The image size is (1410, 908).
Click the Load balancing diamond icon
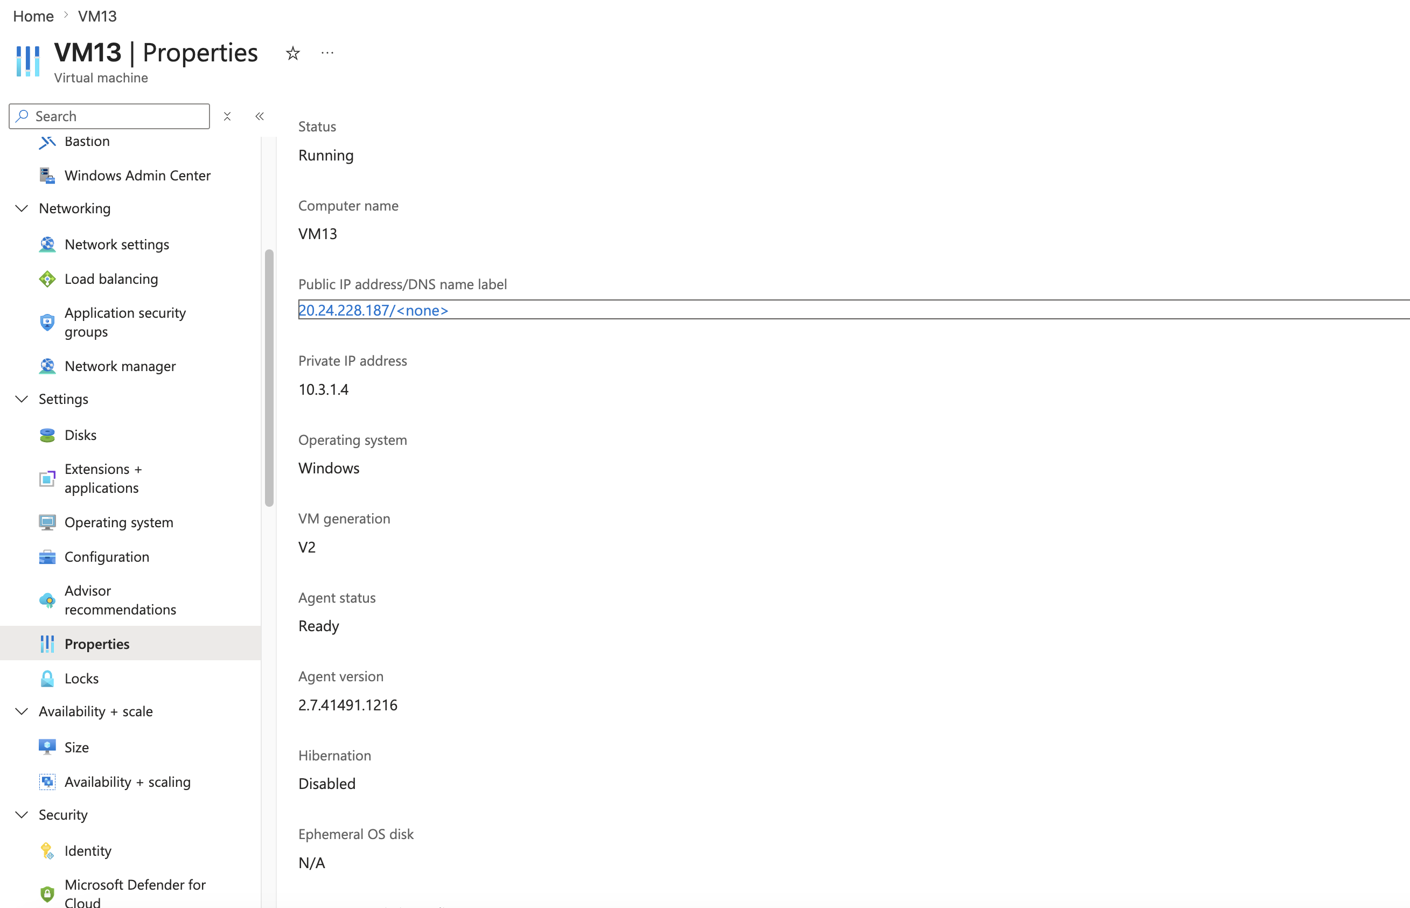pos(47,279)
